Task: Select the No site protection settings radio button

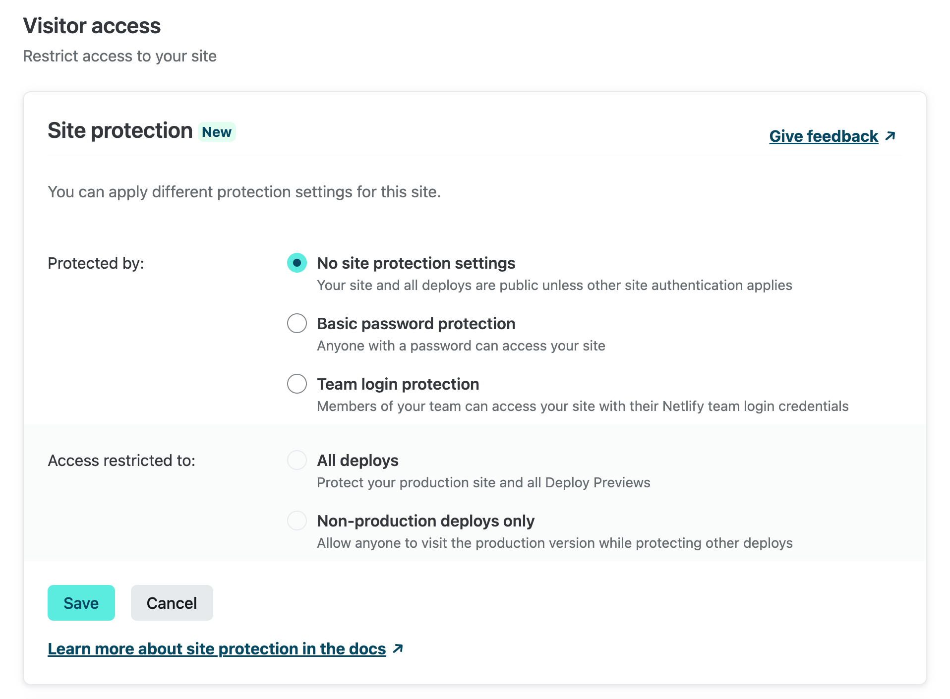Action: [x=297, y=263]
